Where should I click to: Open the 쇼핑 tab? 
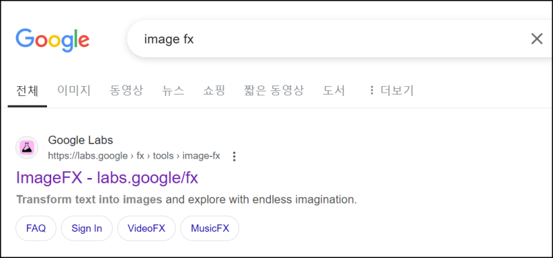(x=214, y=91)
